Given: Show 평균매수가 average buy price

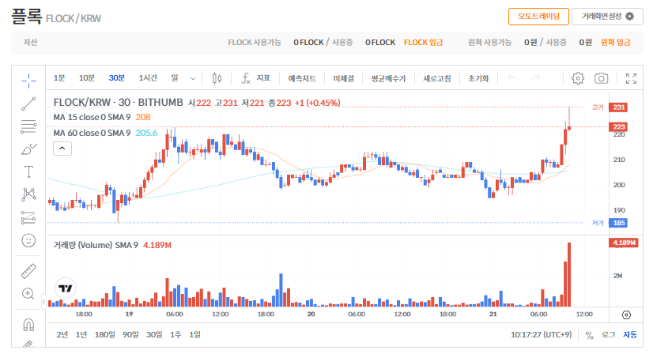Looking at the screenshot, I should tap(388, 78).
